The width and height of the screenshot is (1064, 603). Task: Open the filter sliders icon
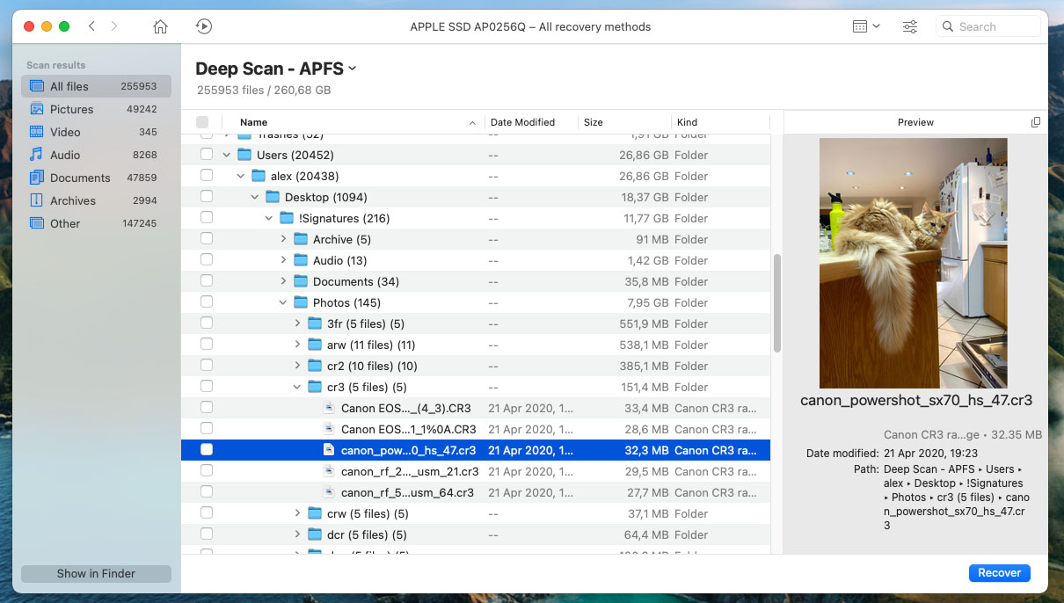(910, 26)
